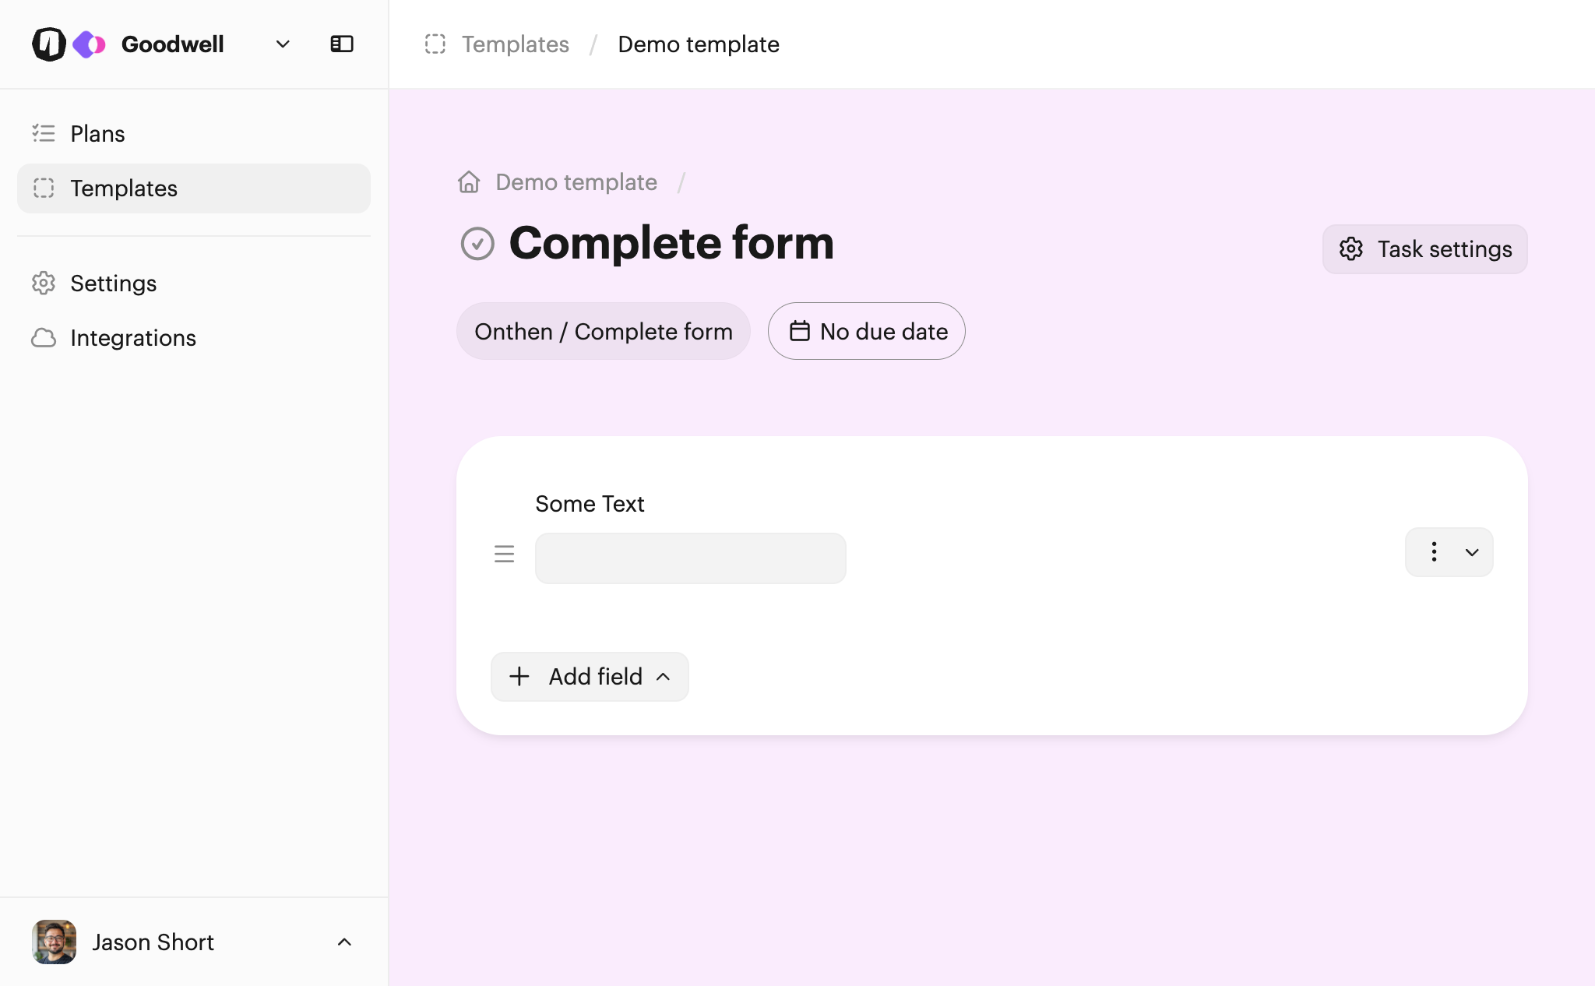Select Templates in the sidebar
This screenshot has height=986, width=1595.
193,188
